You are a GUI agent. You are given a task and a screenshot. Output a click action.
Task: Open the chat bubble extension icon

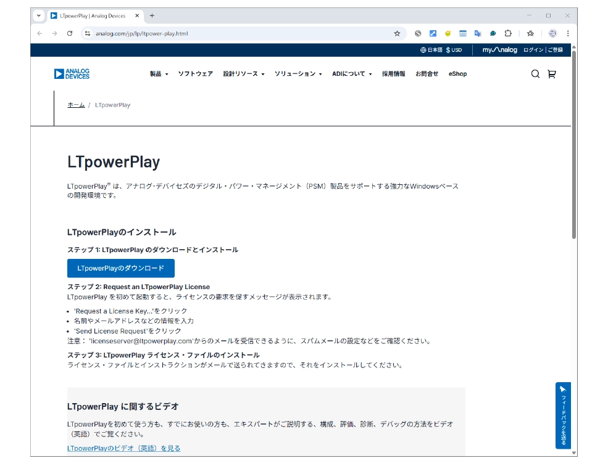[493, 34]
